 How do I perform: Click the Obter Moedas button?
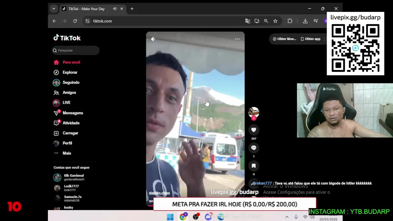pos(285,39)
